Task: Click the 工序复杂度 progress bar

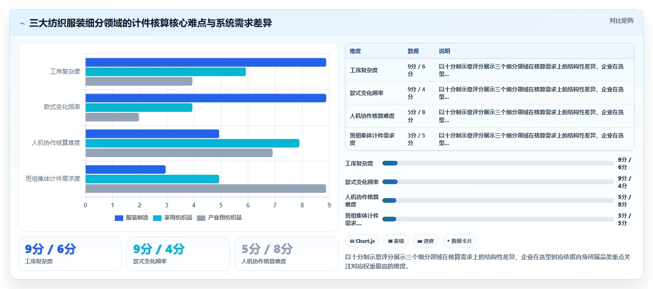Action: (x=498, y=163)
